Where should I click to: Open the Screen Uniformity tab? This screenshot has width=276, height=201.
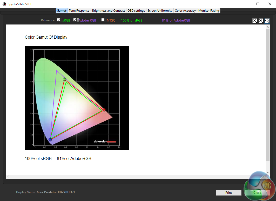coord(160,11)
